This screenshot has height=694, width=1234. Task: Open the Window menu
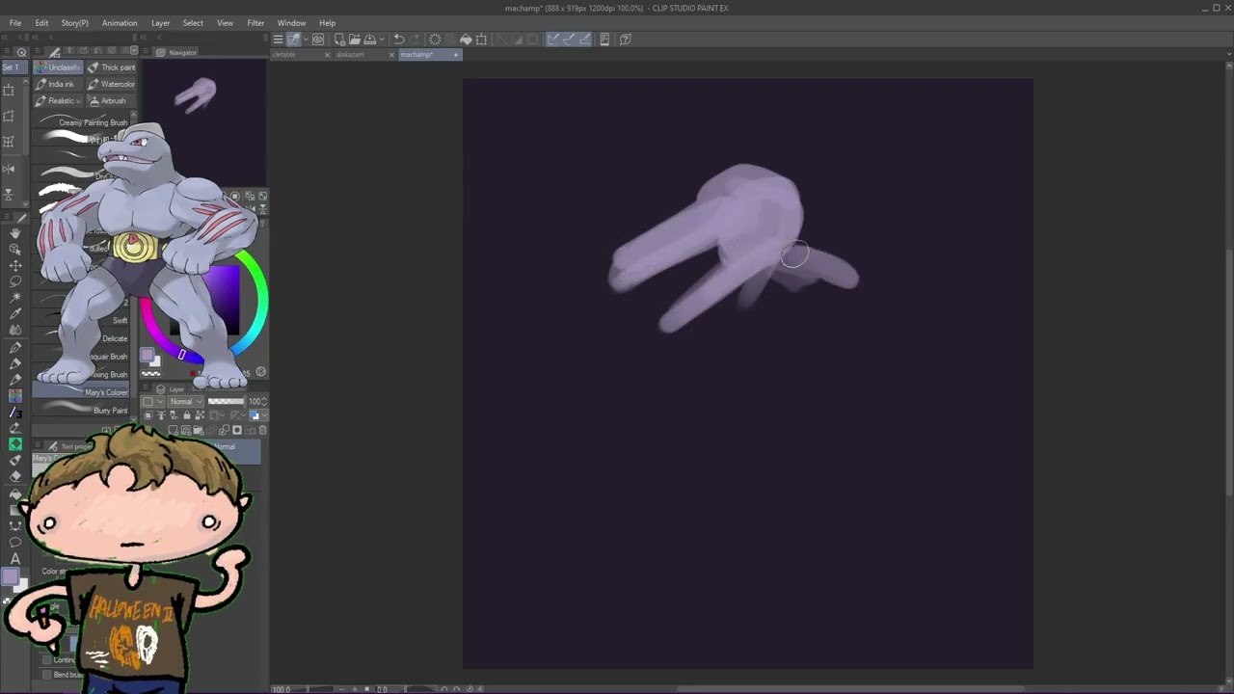(291, 23)
